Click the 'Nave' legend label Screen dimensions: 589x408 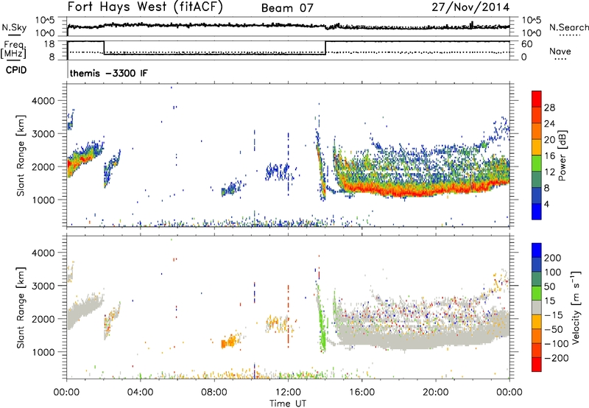tap(560, 51)
